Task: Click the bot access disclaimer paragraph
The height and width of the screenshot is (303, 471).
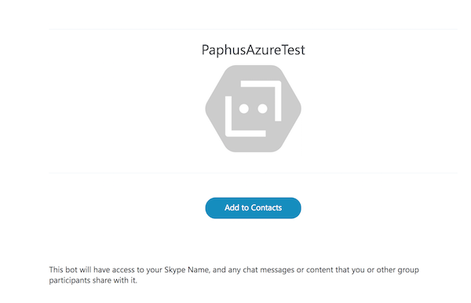Action: click(234, 275)
